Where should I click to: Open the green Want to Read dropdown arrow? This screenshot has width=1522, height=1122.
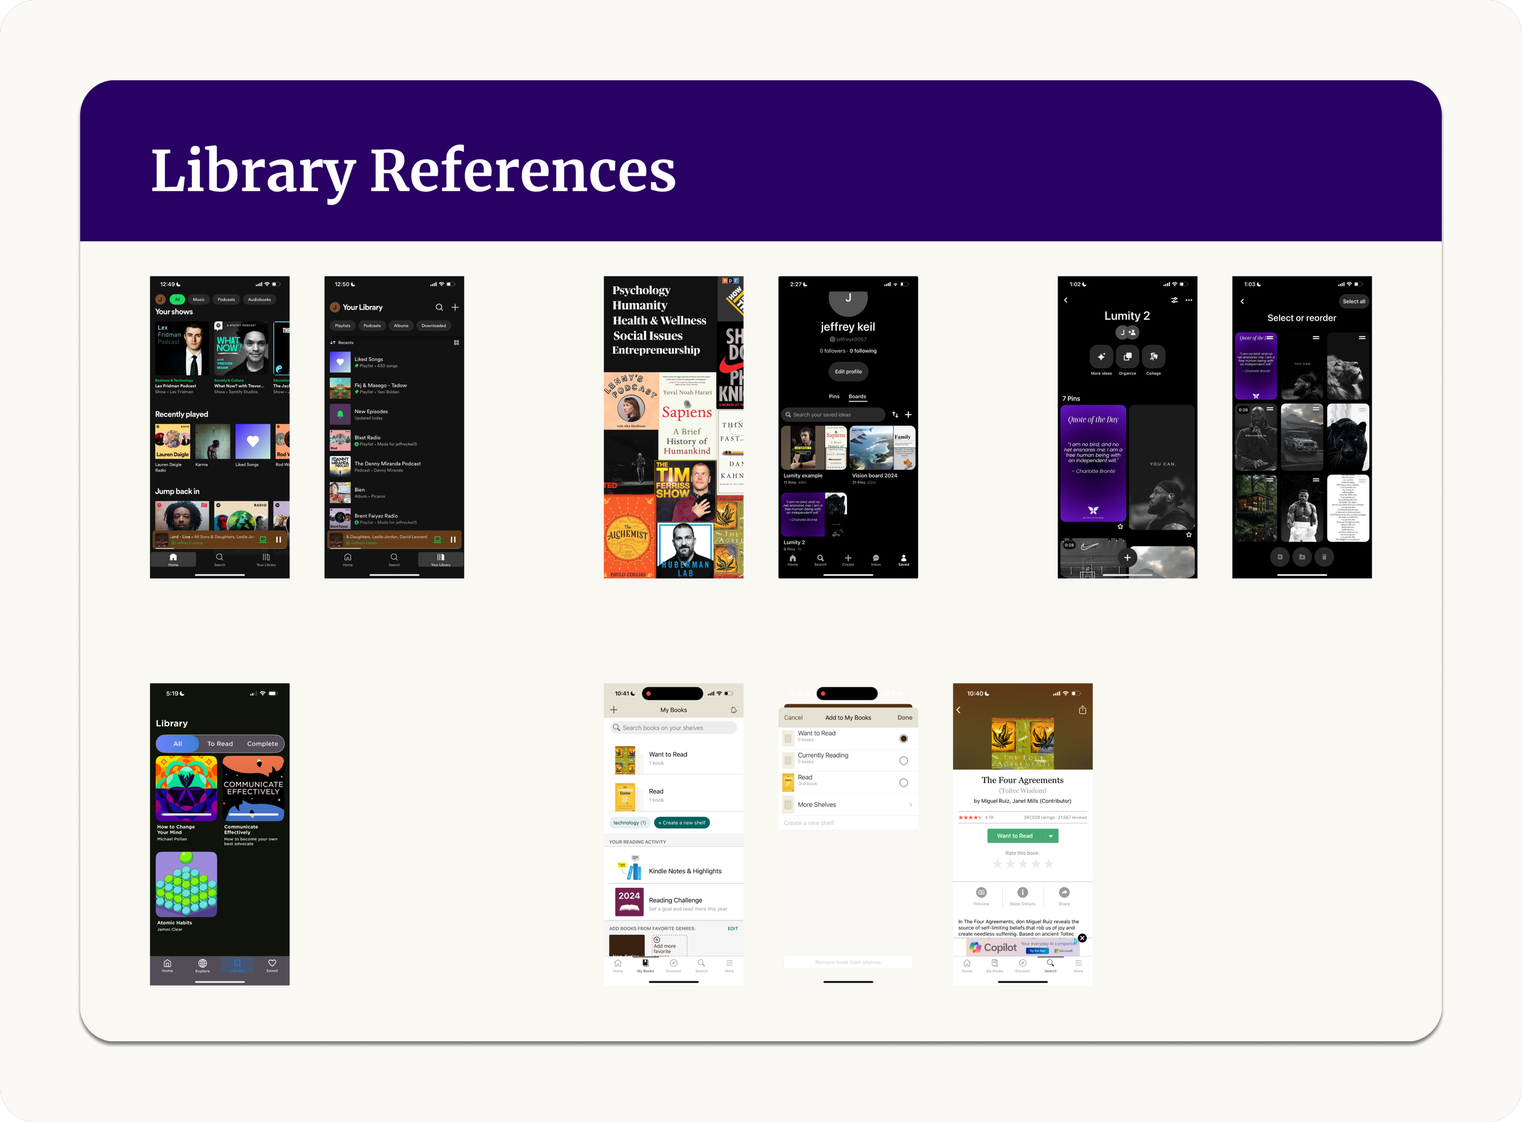tap(1051, 836)
